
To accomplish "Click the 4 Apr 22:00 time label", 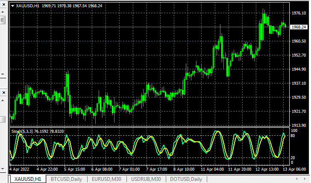I will click(47, 169).
